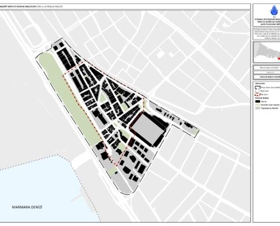Viewport: 280px width, 226px height.
Task: Click the large gray stadium block on map
Action: point(148,128)
